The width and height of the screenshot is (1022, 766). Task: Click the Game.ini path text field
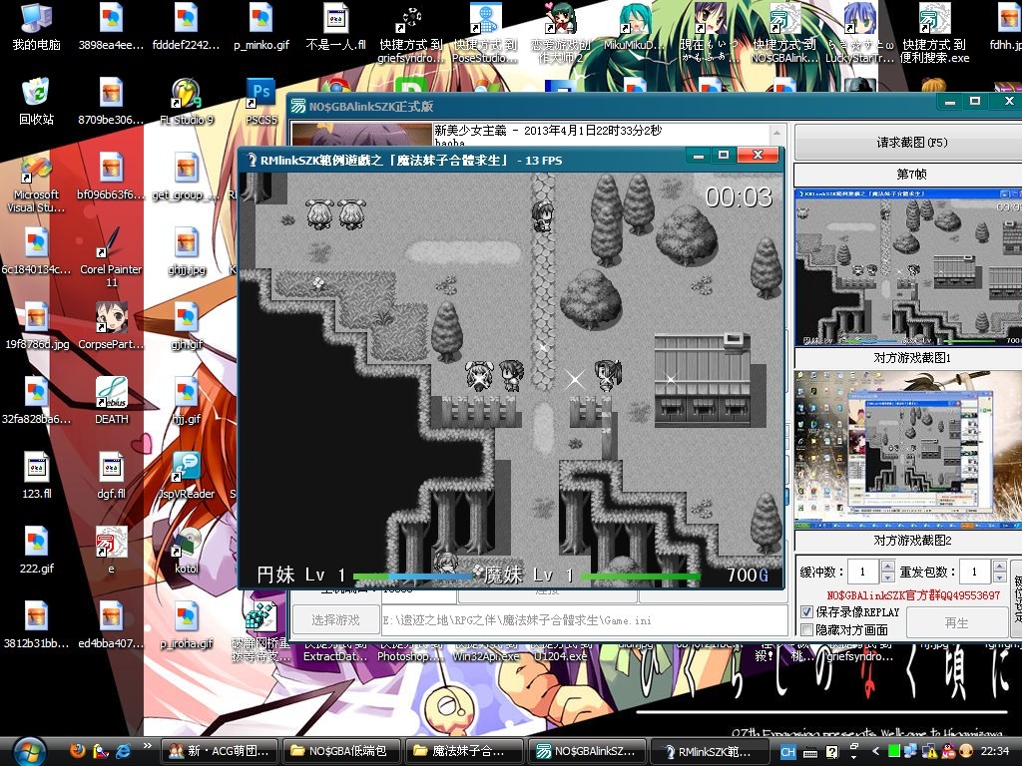(x=584, y=620)
